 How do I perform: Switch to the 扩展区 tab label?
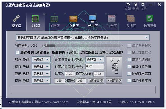pyautogui.click(x=55, y=26)
